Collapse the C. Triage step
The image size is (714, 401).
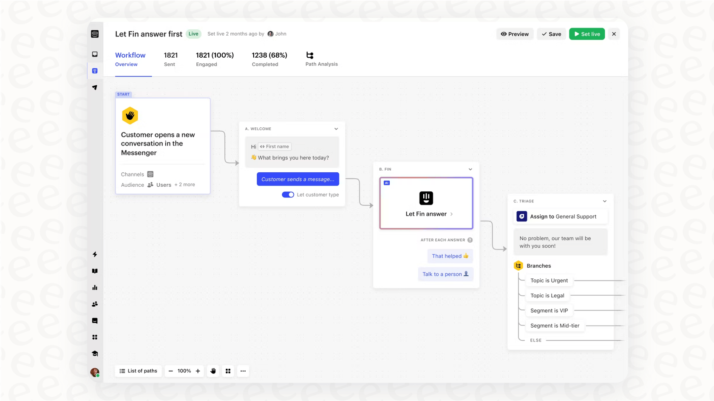604,201
